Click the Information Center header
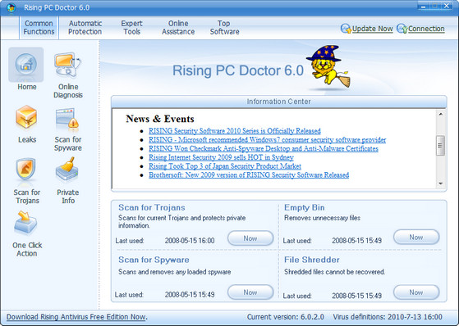Viewport: 459px width, 326px height. pos(278,102)
